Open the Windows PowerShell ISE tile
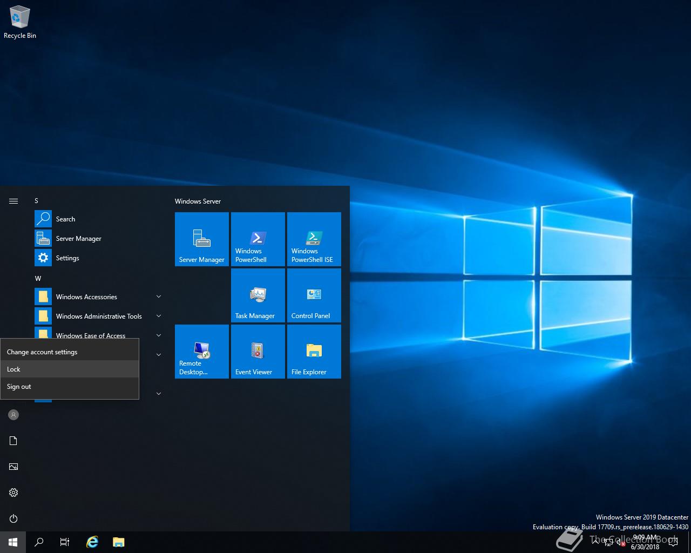Screen dimensions: 691x553 [314, 239]
